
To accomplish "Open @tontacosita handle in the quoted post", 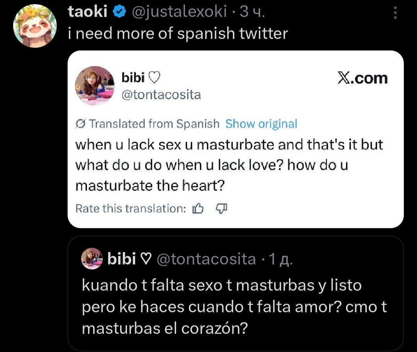I will coord(205,259).
